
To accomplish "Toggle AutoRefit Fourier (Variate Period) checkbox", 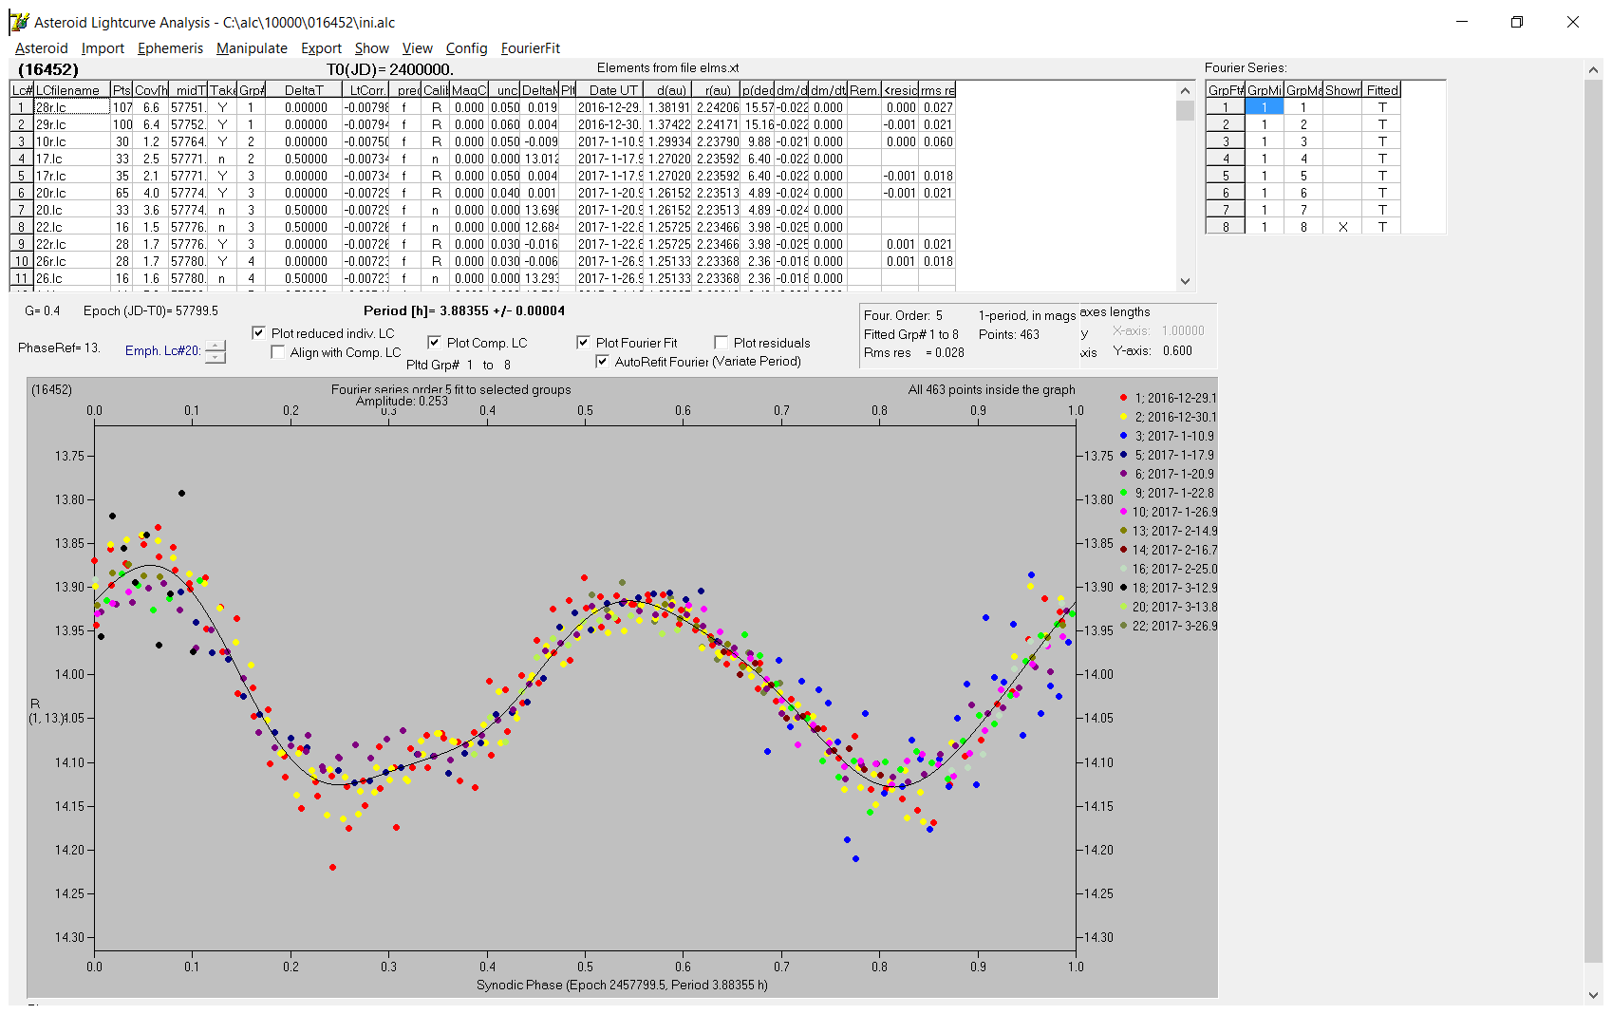I will tap(602, 362).
